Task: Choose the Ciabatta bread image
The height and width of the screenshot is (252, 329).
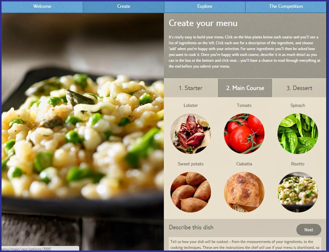Action: click(244, 192)
